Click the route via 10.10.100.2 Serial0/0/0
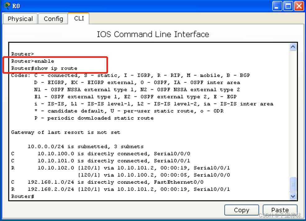The height and width of the screenshot is (221, 306). coord(154,175)
